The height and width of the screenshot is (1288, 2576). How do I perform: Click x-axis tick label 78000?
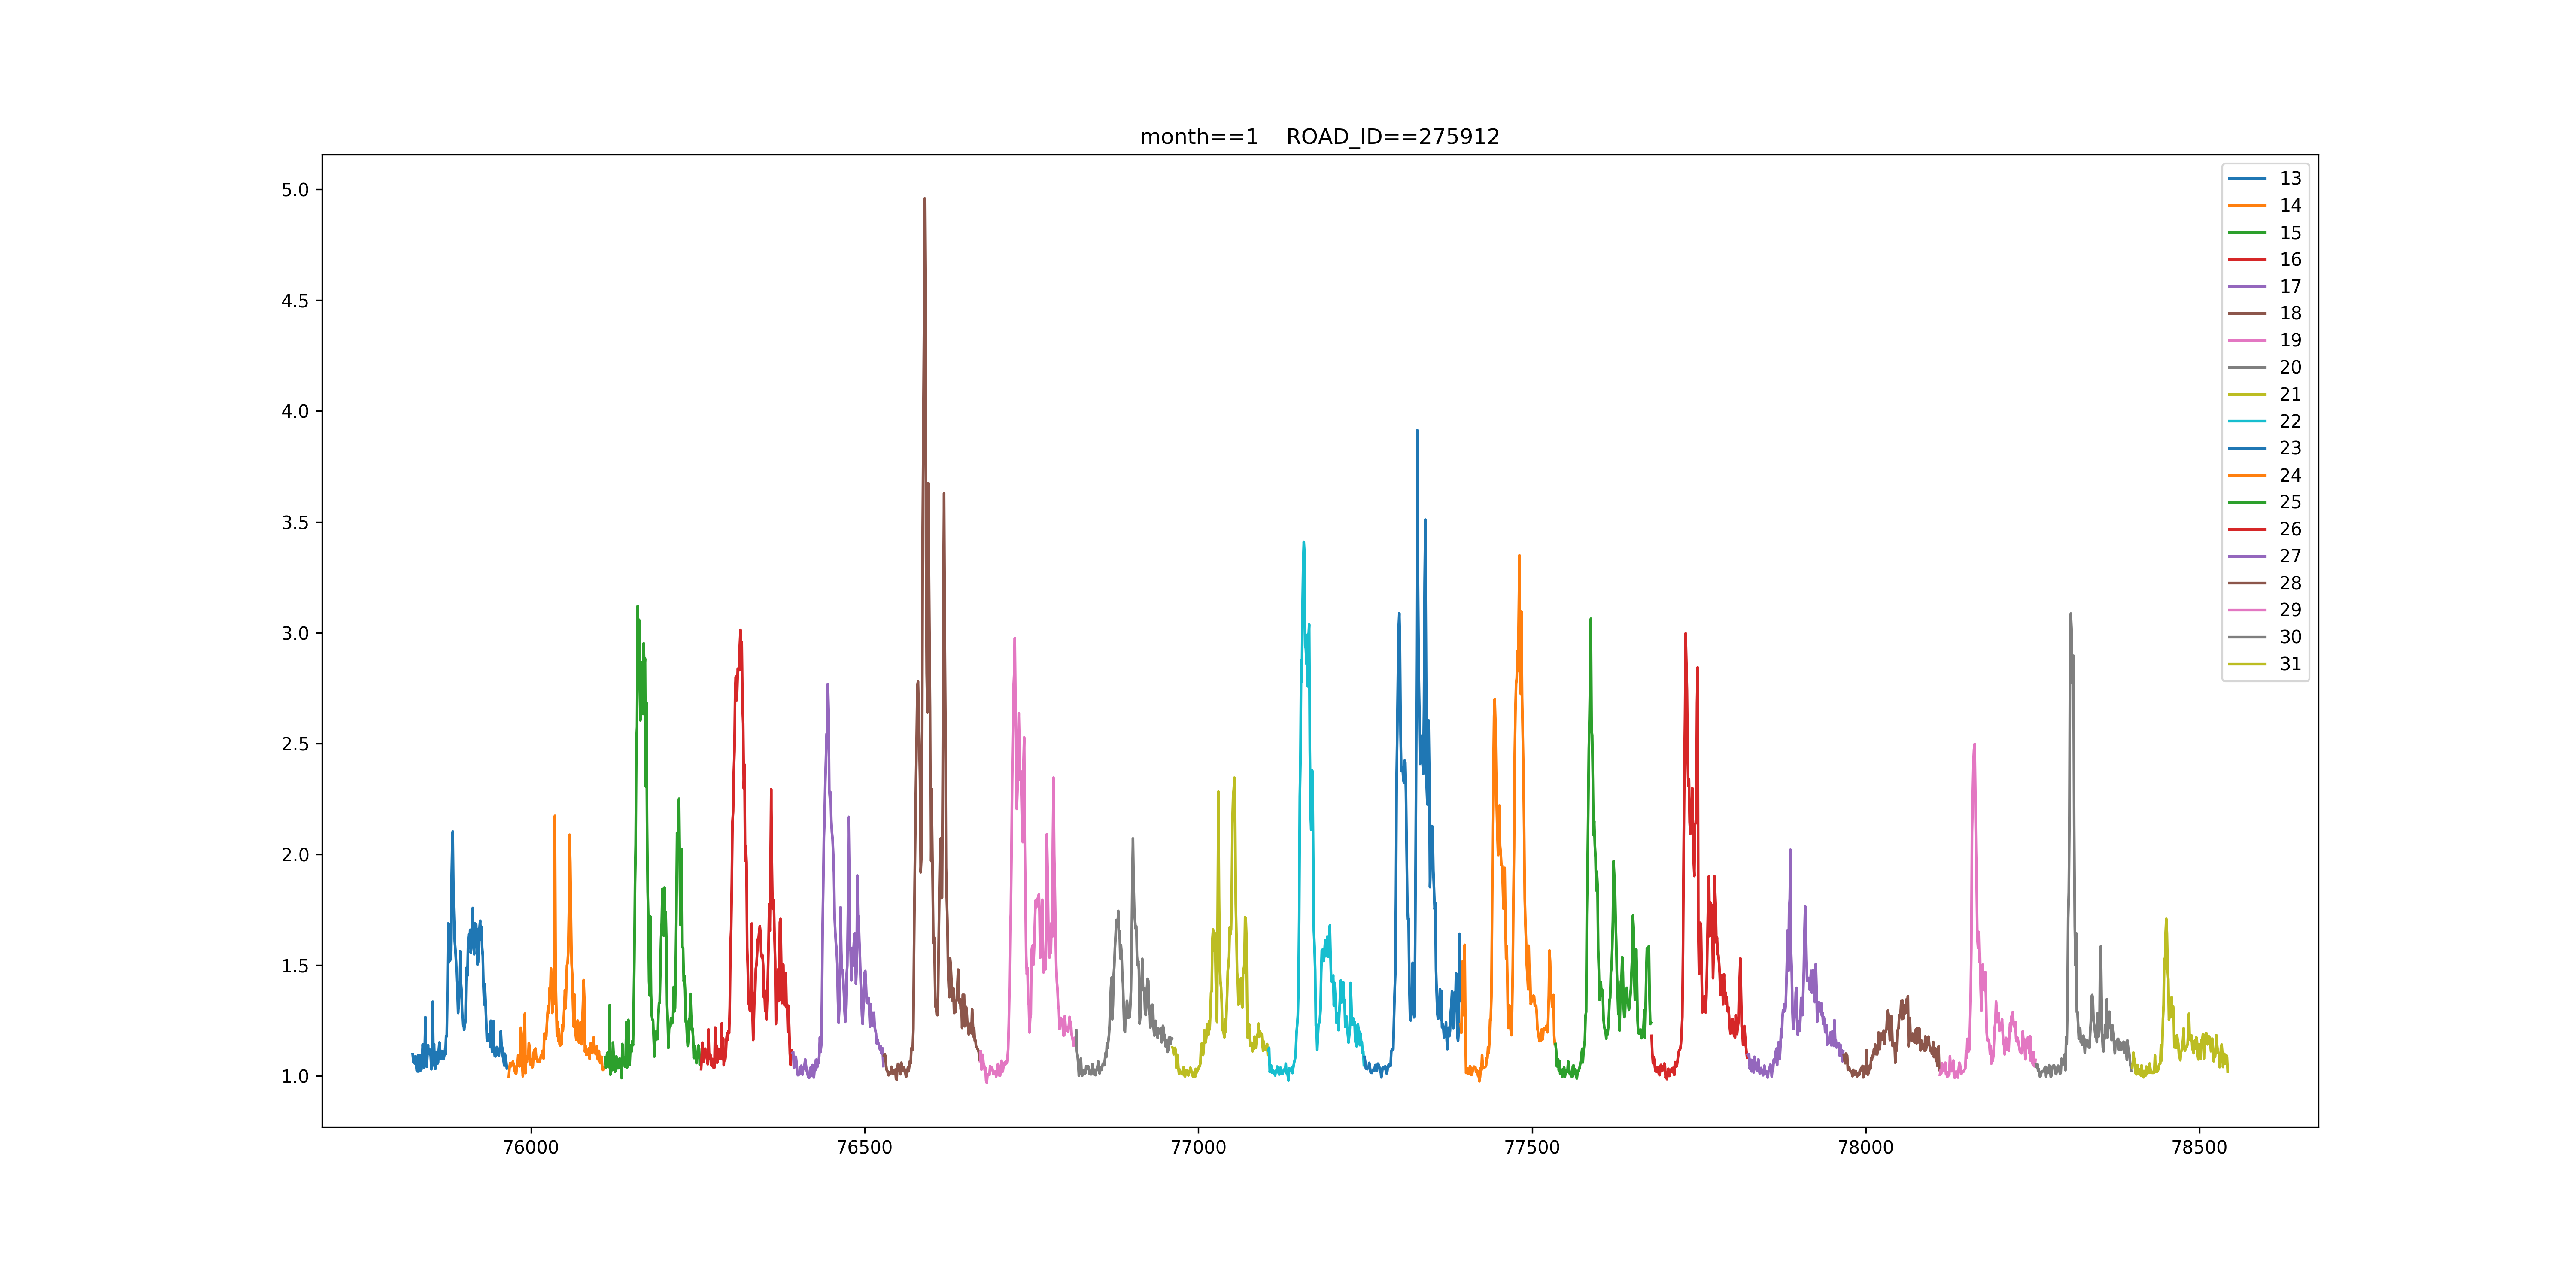[1866, 1148]
